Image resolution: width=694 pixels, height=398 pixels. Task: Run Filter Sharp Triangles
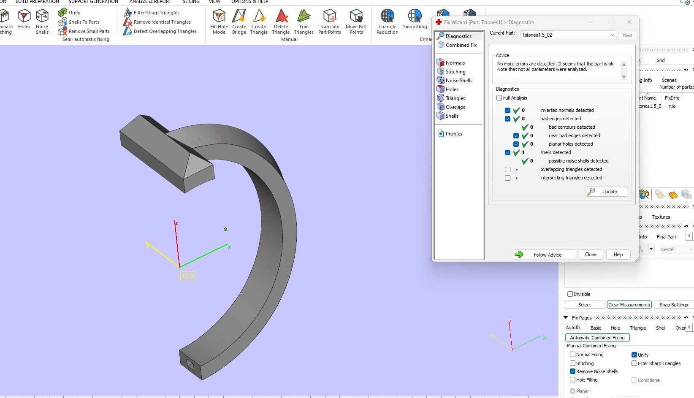[x=151, y=13]
